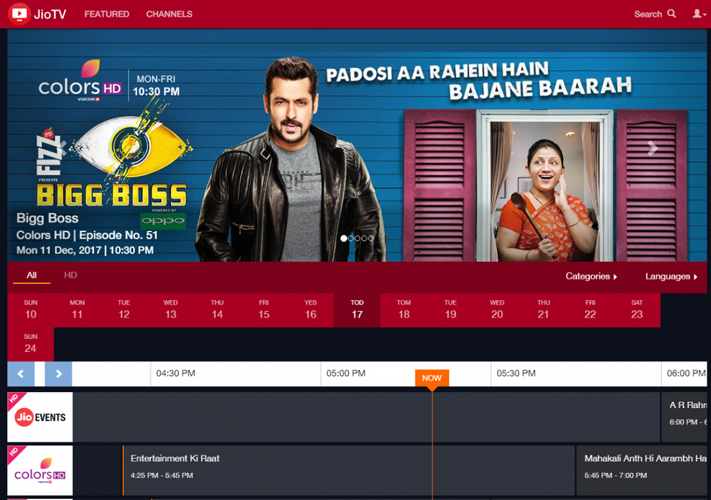Go to the next banner slide
The image size is (711, 500).
[x=653, y=148]
